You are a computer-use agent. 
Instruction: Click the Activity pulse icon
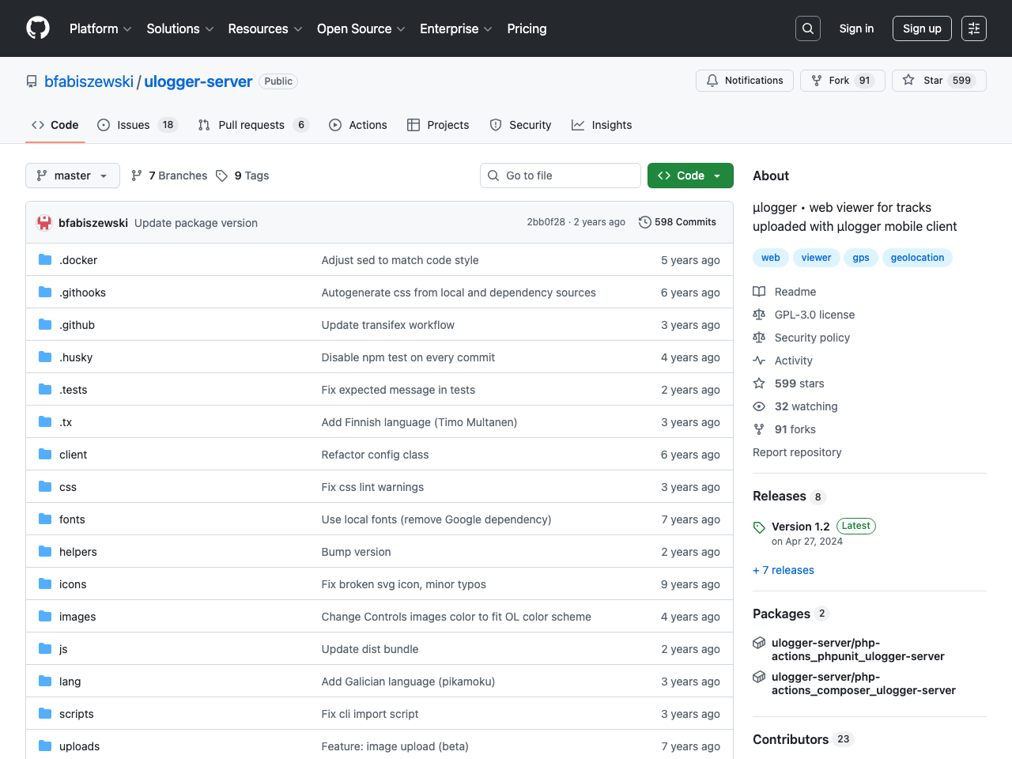(x=759, y=361)
